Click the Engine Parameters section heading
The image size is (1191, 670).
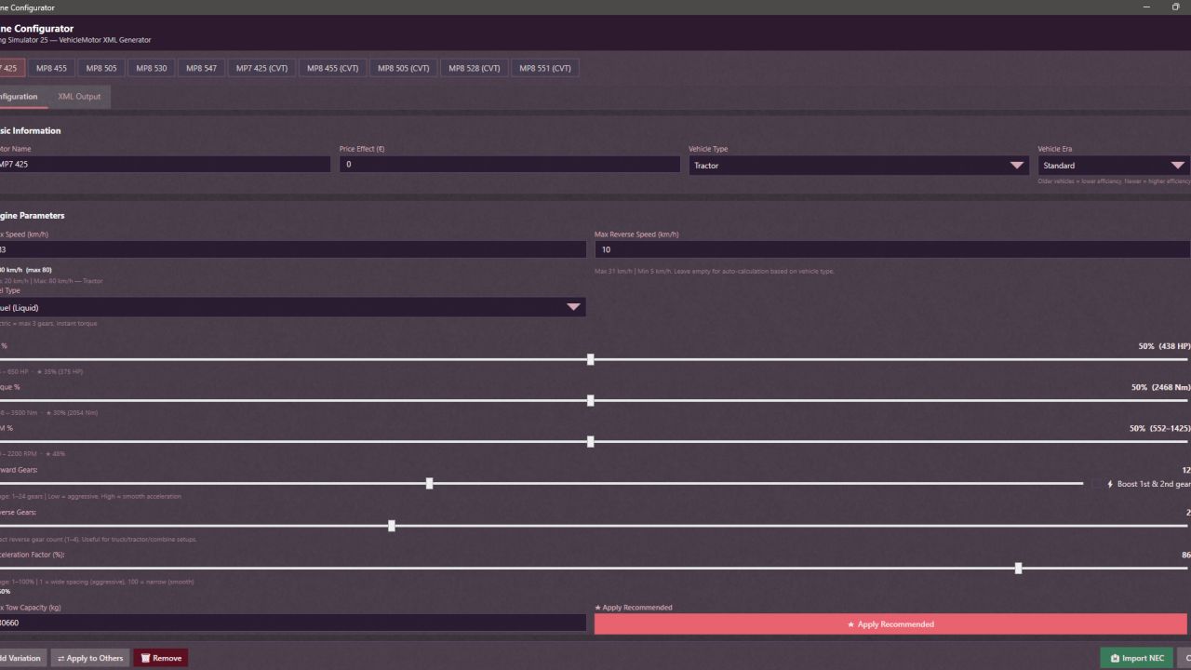click(33, 216)
